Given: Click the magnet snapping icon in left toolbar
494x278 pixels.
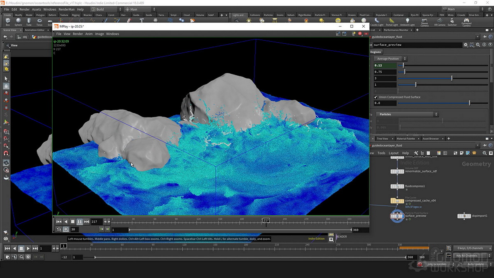Looking at the screenshot, I should pos(6,153).
